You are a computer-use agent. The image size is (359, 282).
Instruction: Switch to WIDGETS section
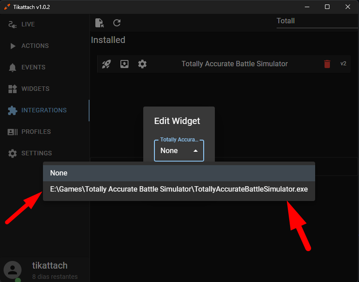(45, 89)
